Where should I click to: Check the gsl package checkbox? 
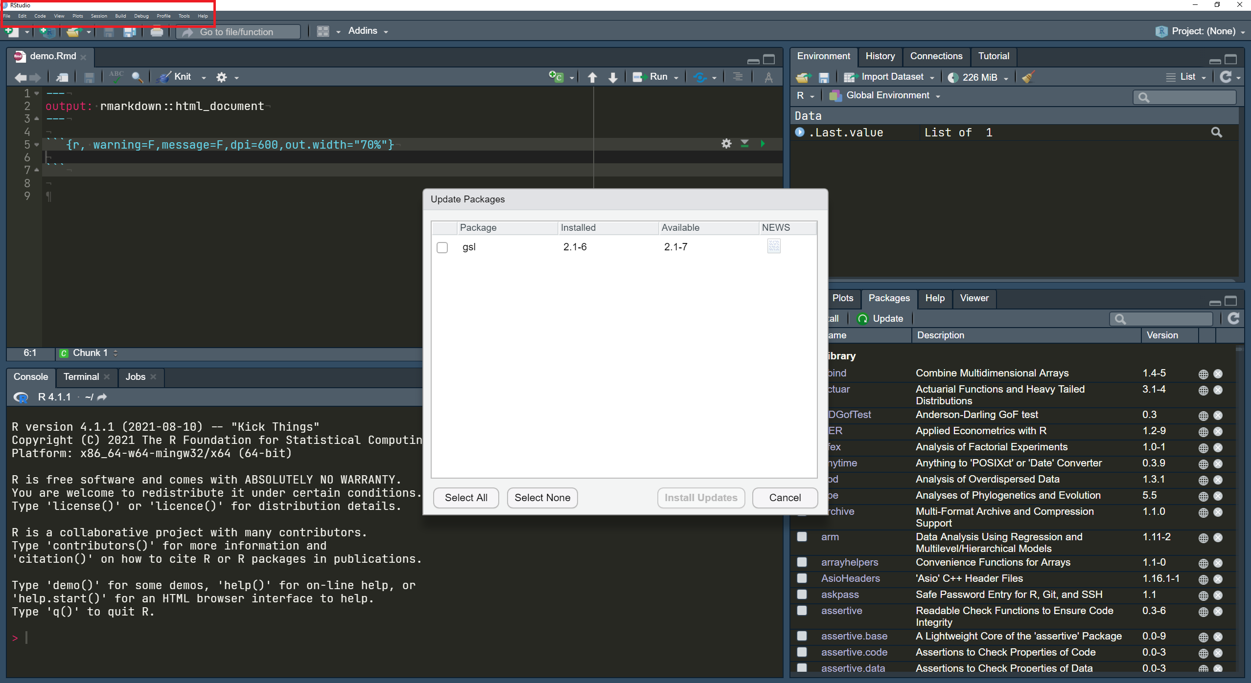pyautogui.click(x=442, y=247)
